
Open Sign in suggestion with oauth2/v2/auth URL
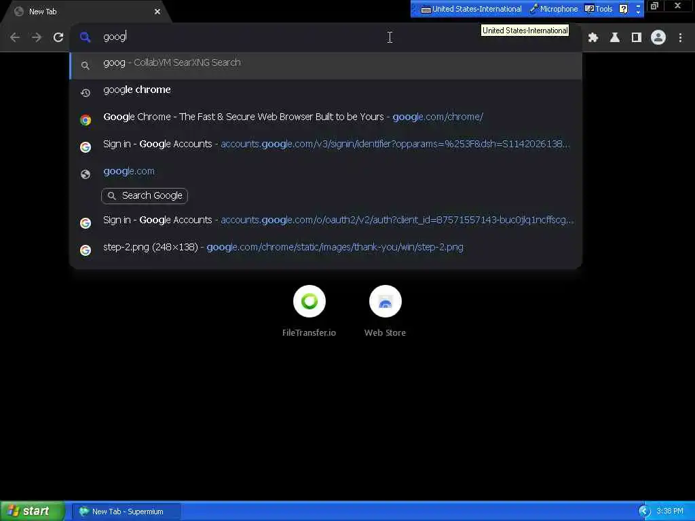click(326, 222)
